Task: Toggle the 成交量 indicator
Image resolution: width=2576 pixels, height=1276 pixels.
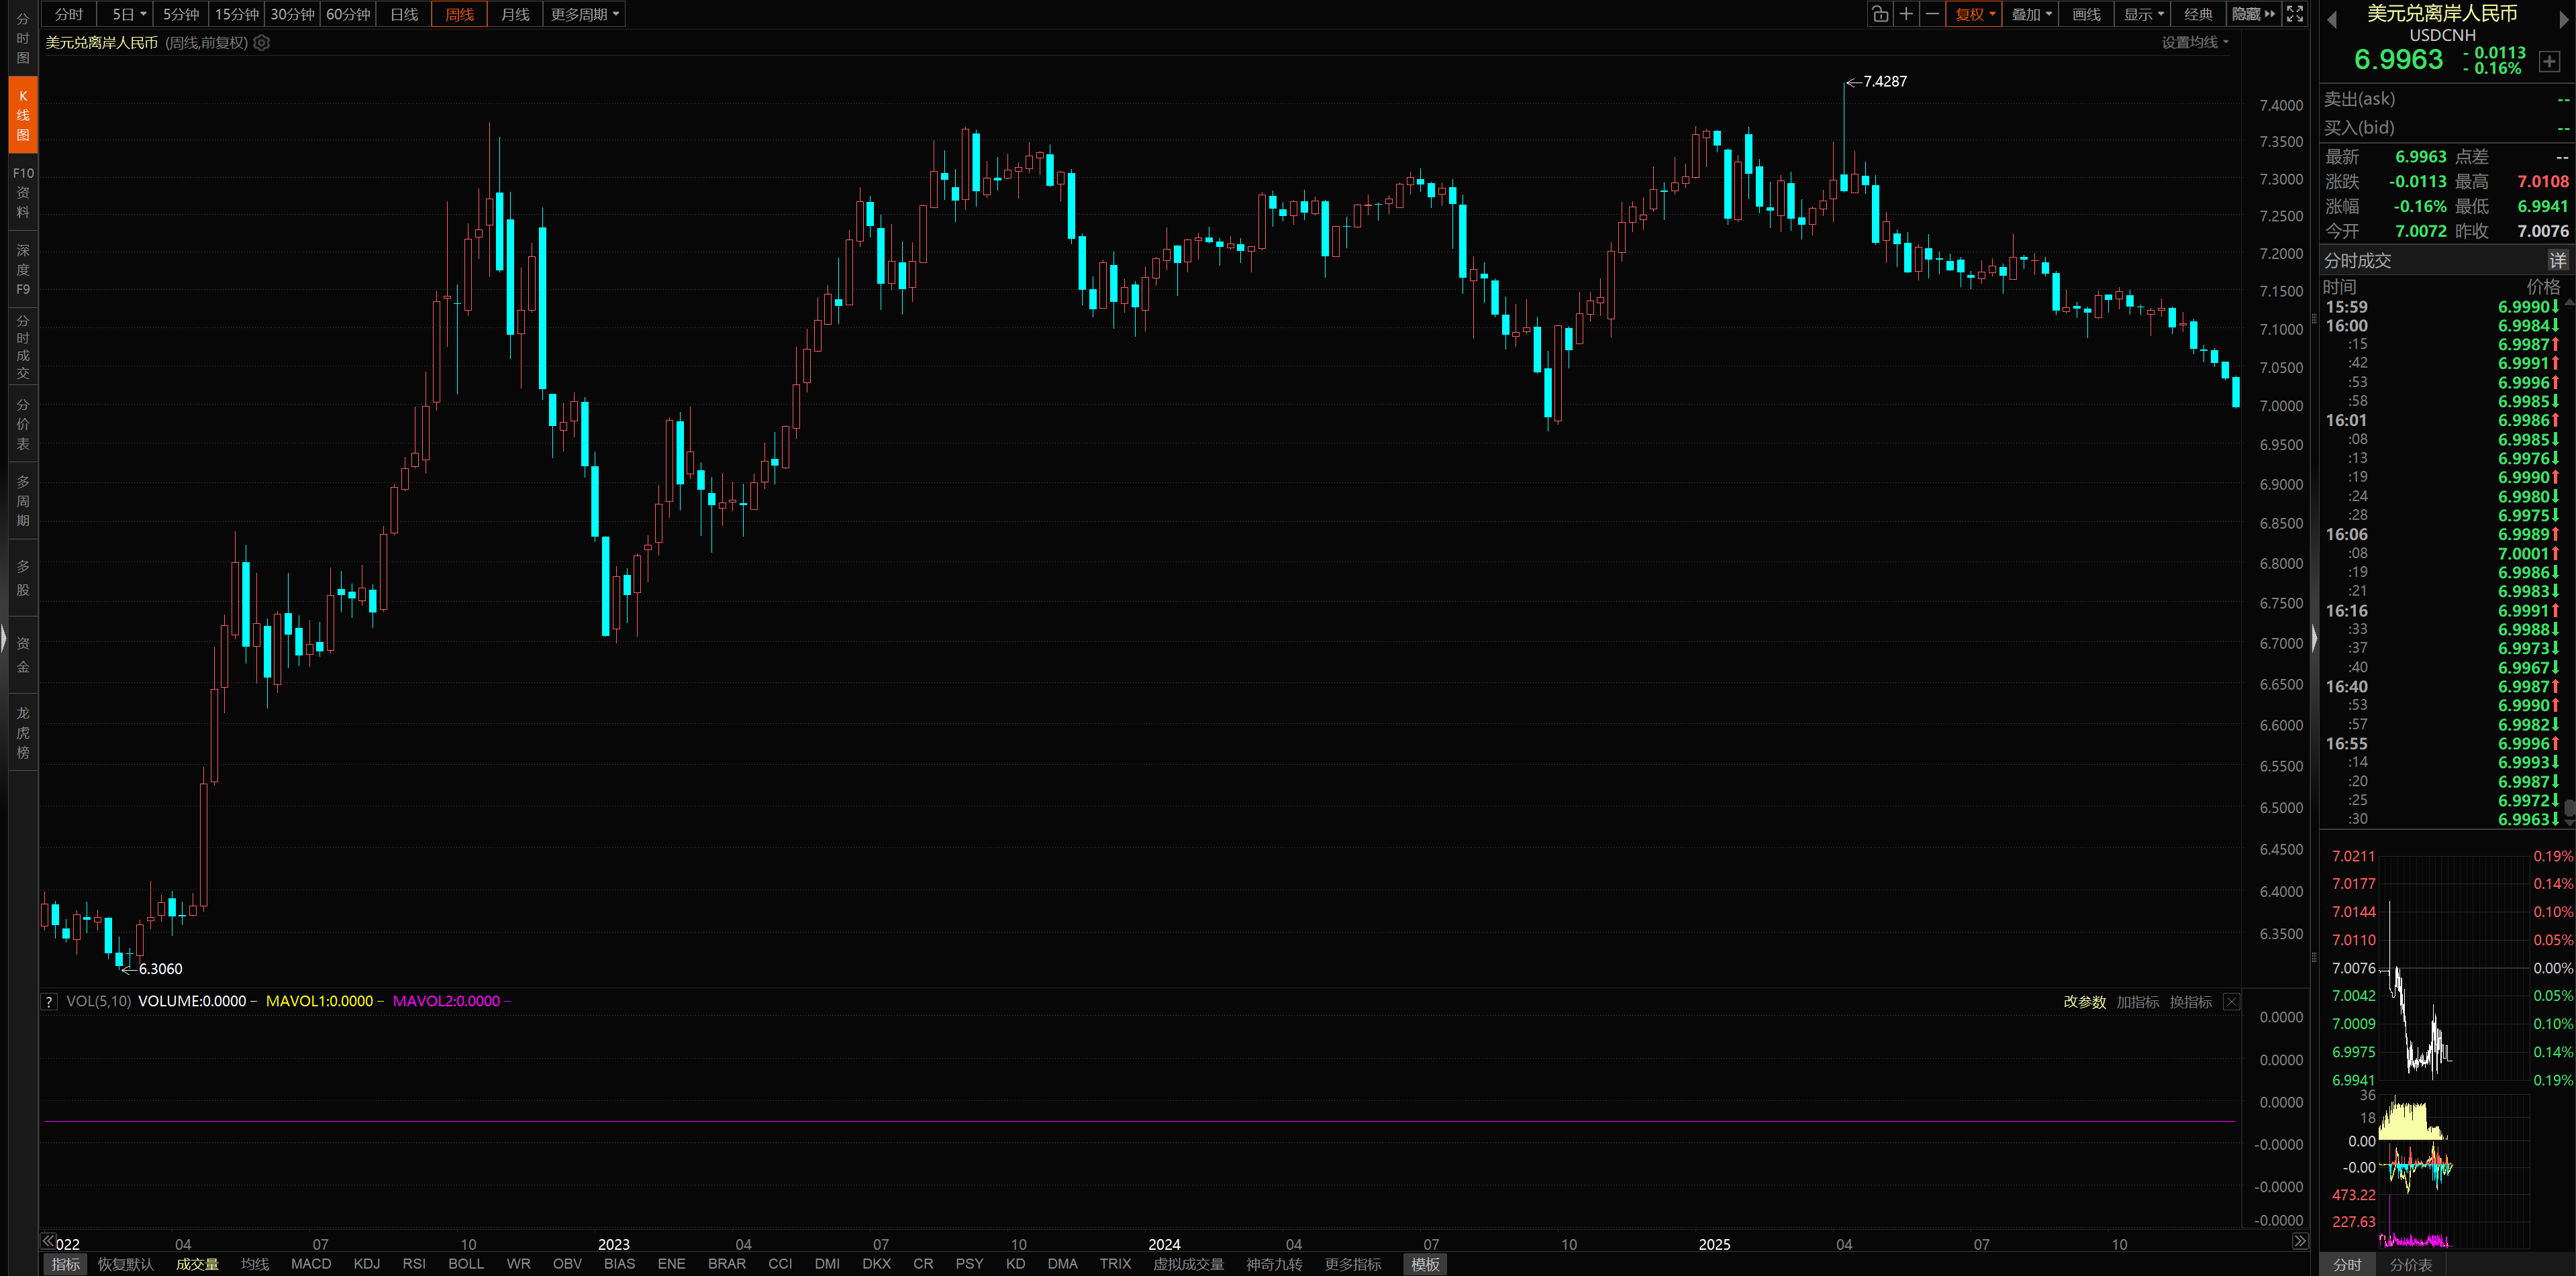Action: [x=197, y=1264]
